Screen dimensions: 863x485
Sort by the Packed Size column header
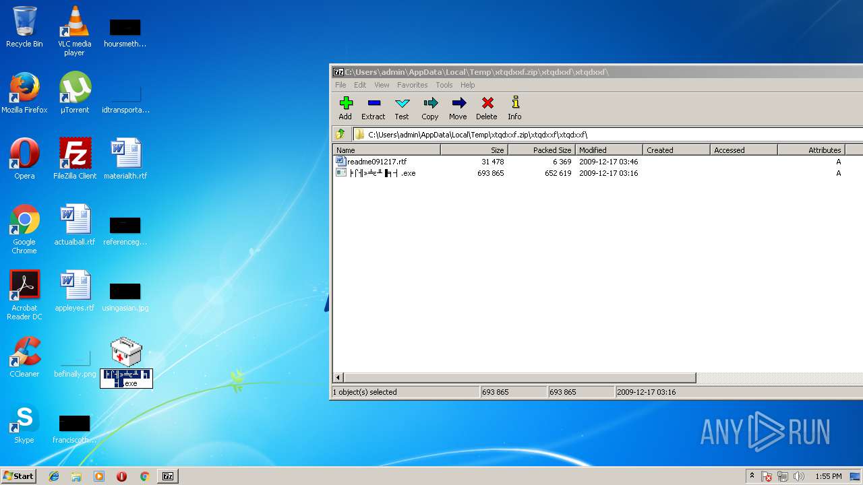point(541,150)
